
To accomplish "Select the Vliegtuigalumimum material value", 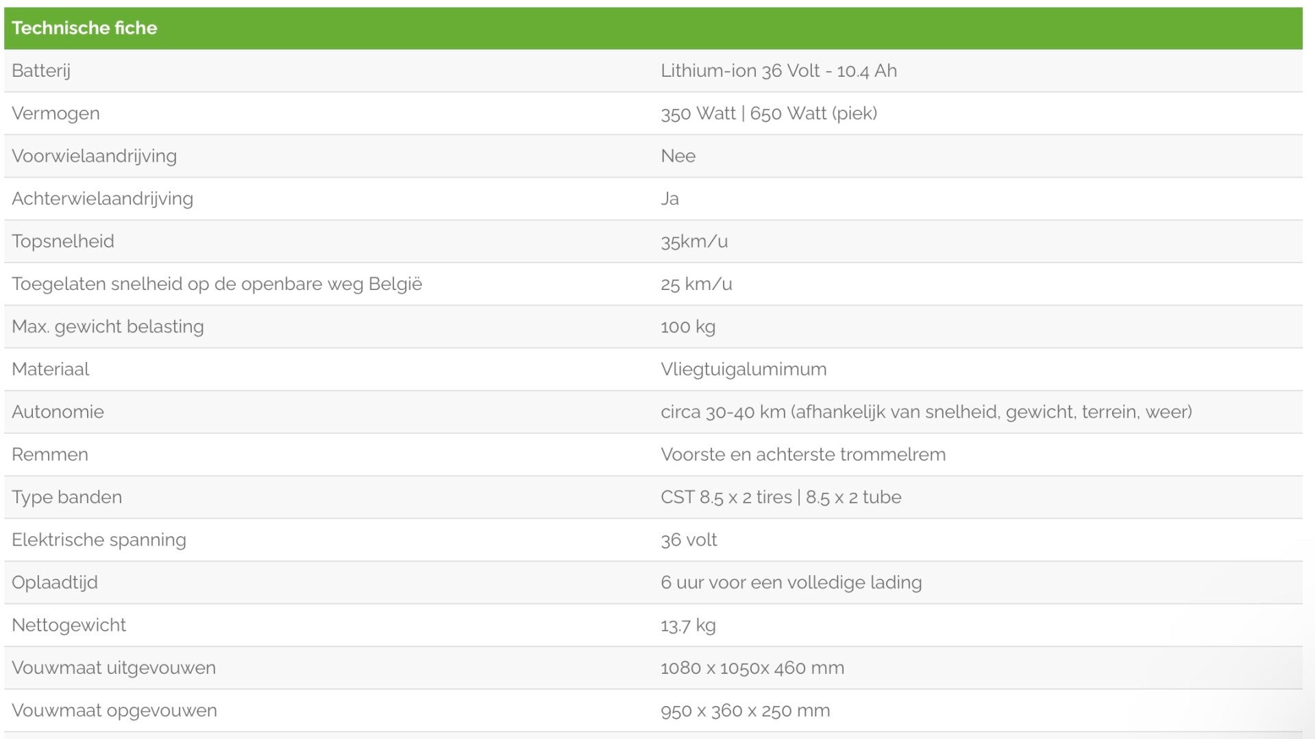I will 743,369.
